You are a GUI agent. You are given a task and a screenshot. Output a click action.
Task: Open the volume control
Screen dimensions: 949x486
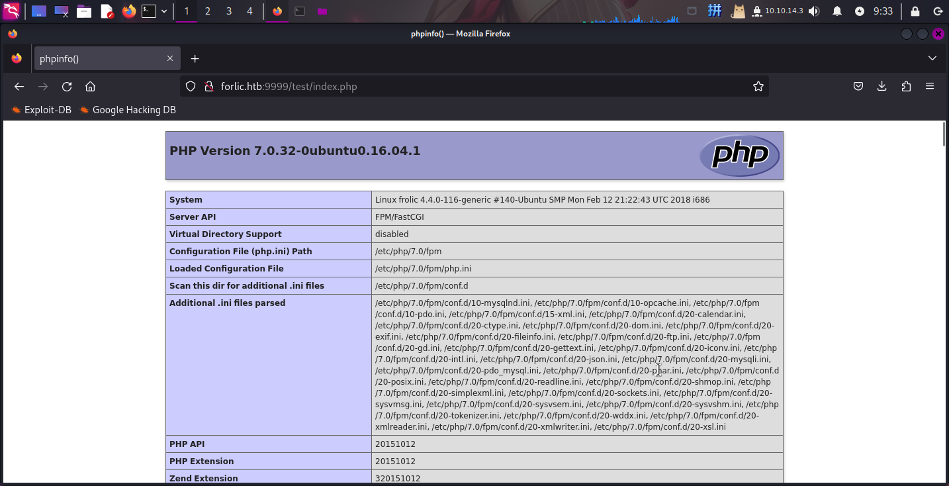tap(814, 11)
